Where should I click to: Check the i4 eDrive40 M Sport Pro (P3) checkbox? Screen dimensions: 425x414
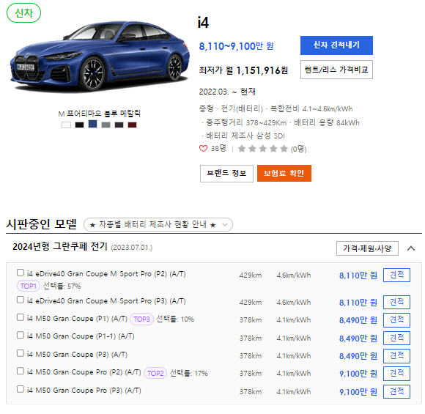(21, 300)
